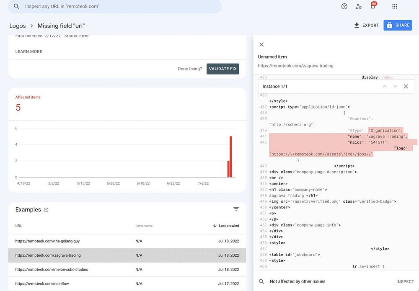Open the LEARN MORE link

(28, 52)
